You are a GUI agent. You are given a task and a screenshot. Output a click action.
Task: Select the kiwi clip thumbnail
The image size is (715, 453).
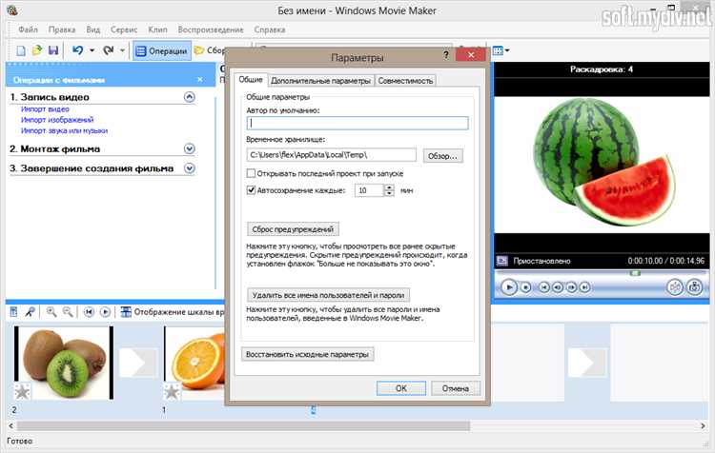64,363
